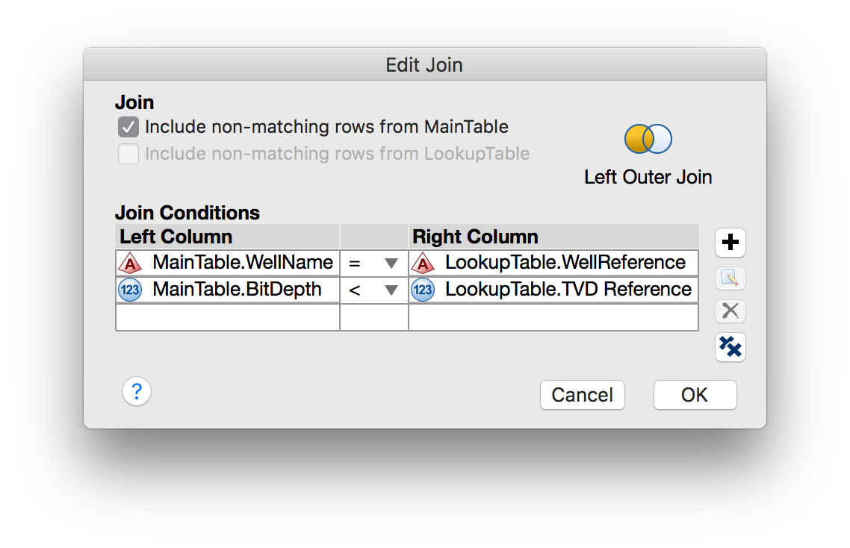This screenshot has width=850, height=548.
Task: Click the edit join condition pencil icon
Action: tap(730, 278)
